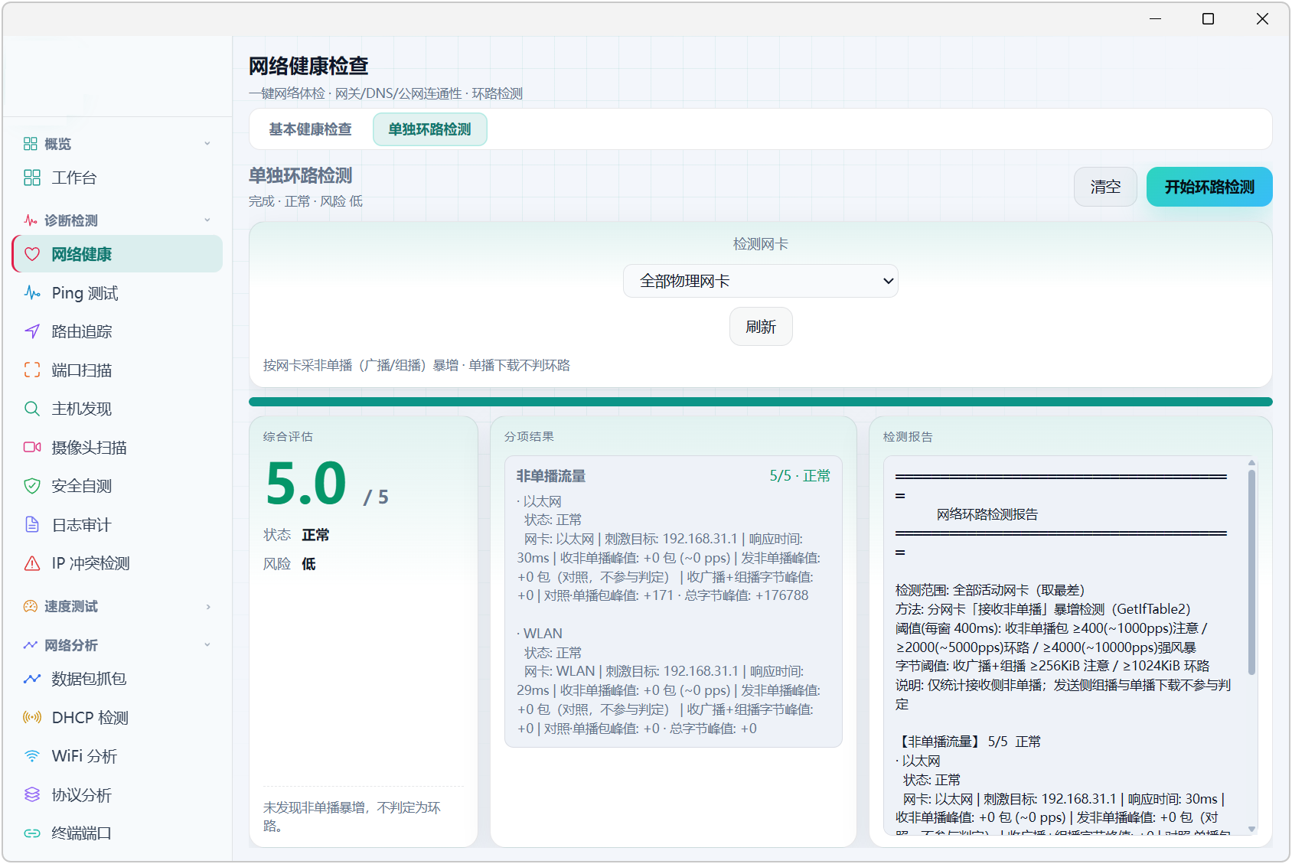Click the 安全自测 shield icon
This screenshot has height=864, width=1292.
tap(32, 486)
